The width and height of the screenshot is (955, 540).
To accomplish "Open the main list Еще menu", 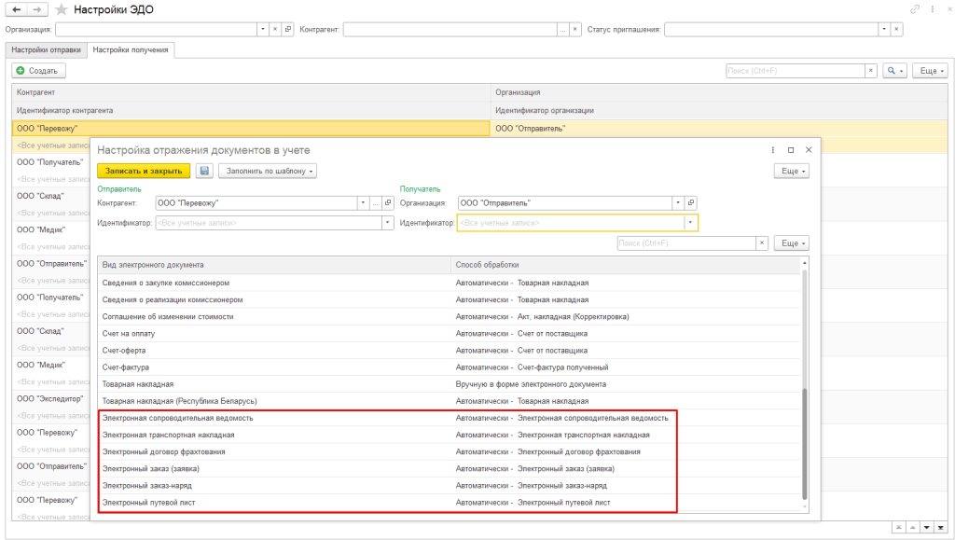I will [x=930, y=71].
